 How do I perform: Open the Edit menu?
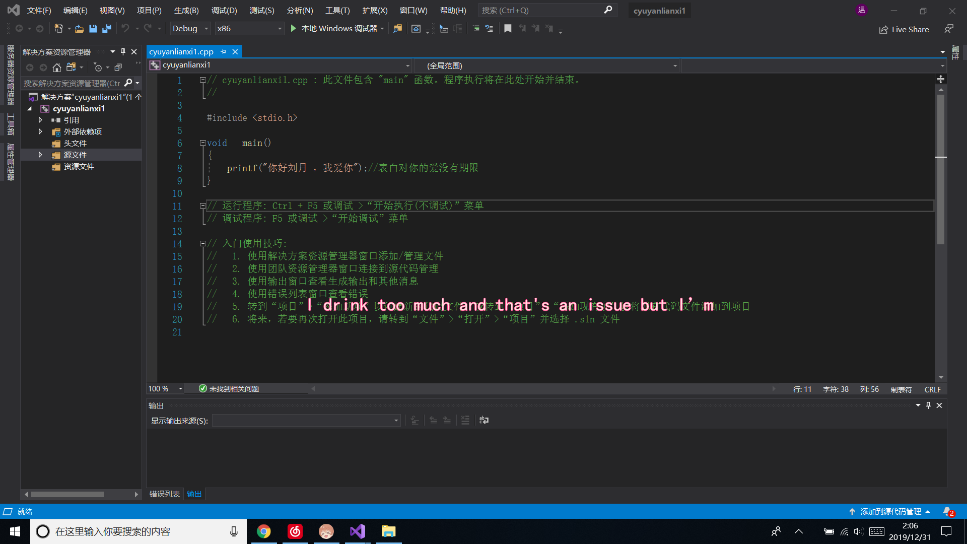coord(75,10)
